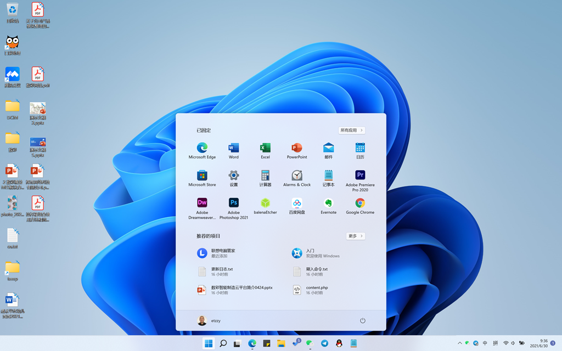Open the To Do app with badge 5
562x351 pixels.
[x=296, y=343]
